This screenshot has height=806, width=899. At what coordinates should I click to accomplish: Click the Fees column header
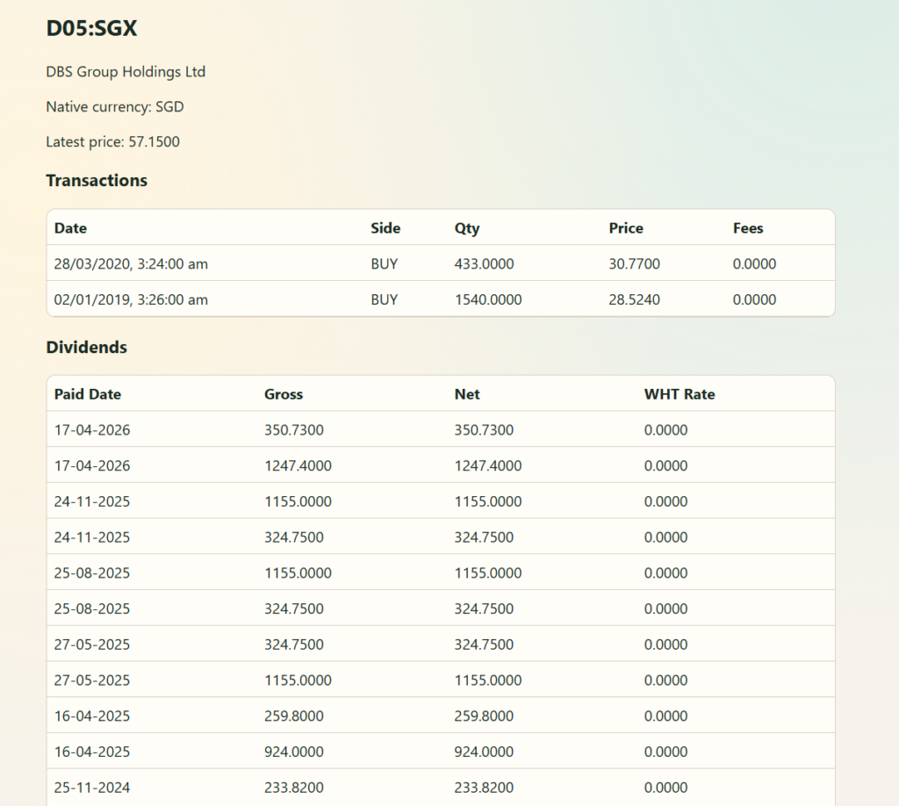pyautogui.click(x=748, y=228)
